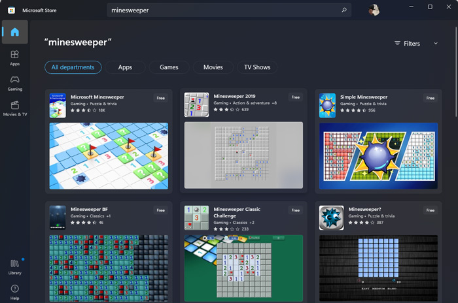Open Help in the sidebar
The width and height of the screenshot is (458, 303).
coord(15,292)
